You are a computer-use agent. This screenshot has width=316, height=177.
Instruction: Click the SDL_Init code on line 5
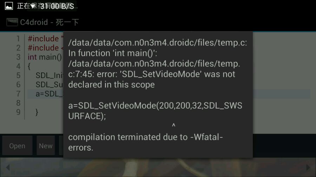point(50,76)
